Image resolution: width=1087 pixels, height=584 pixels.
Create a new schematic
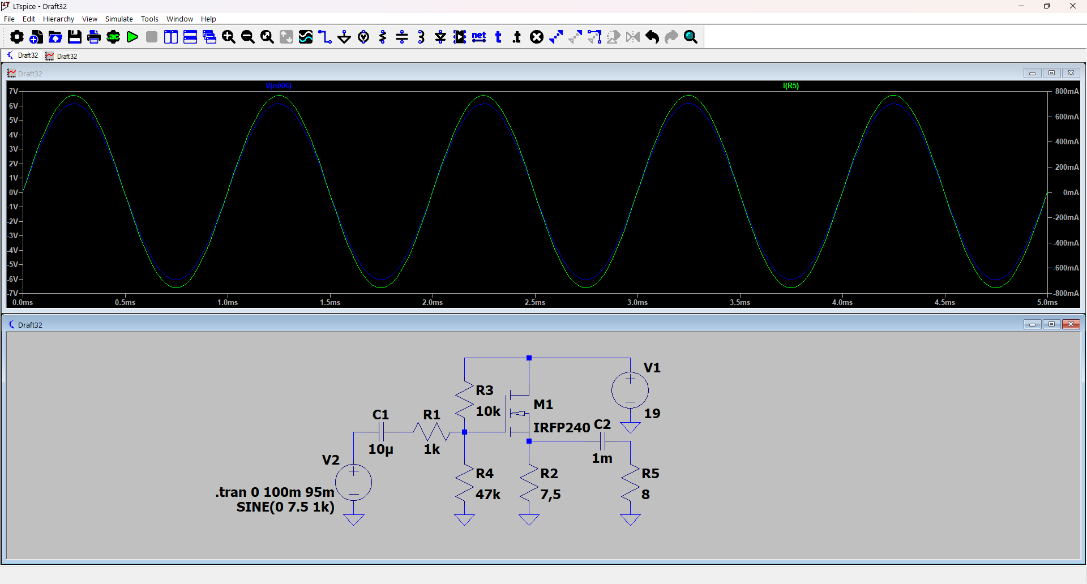click(36, 37)
